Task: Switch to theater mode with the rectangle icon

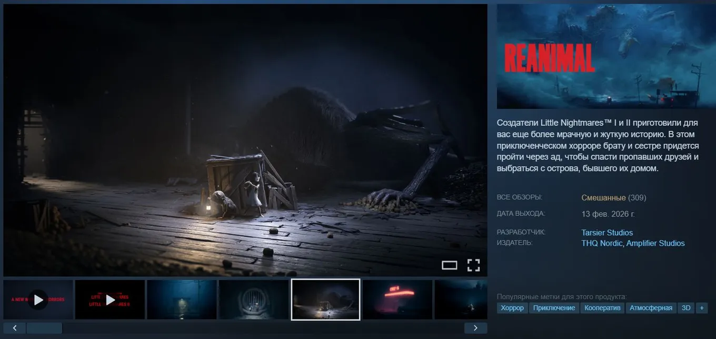Action: click(449, 265)
